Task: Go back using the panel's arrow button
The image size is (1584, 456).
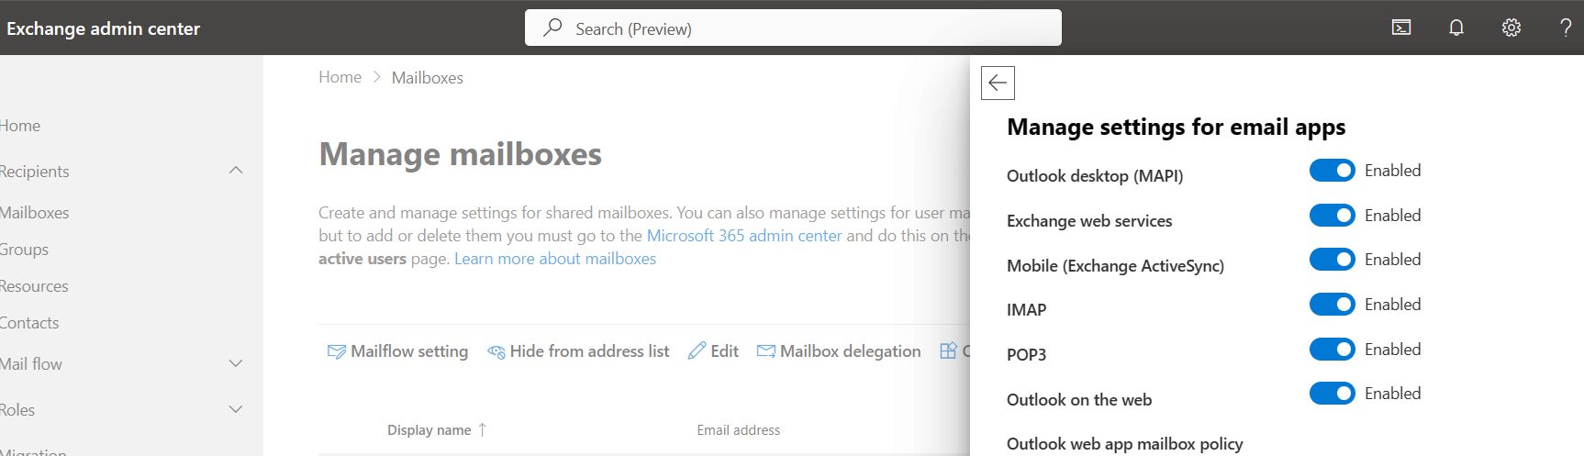Action: click(x=998, y=83)
